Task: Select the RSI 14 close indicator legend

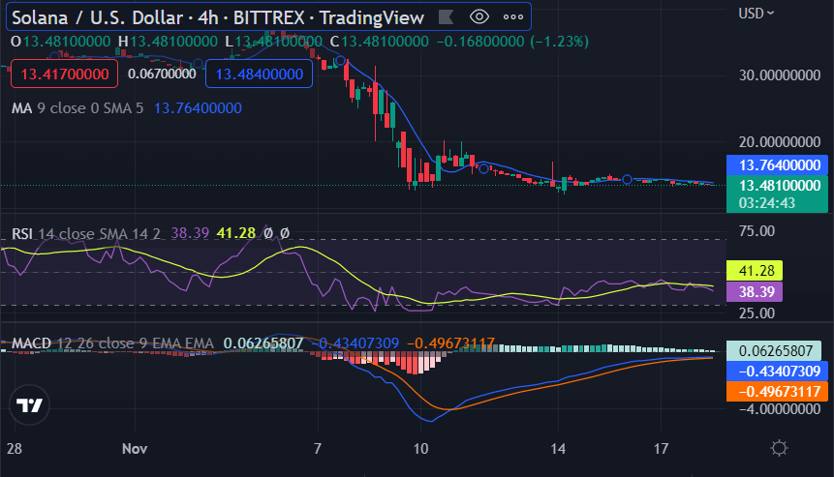Action: [86, 234]
